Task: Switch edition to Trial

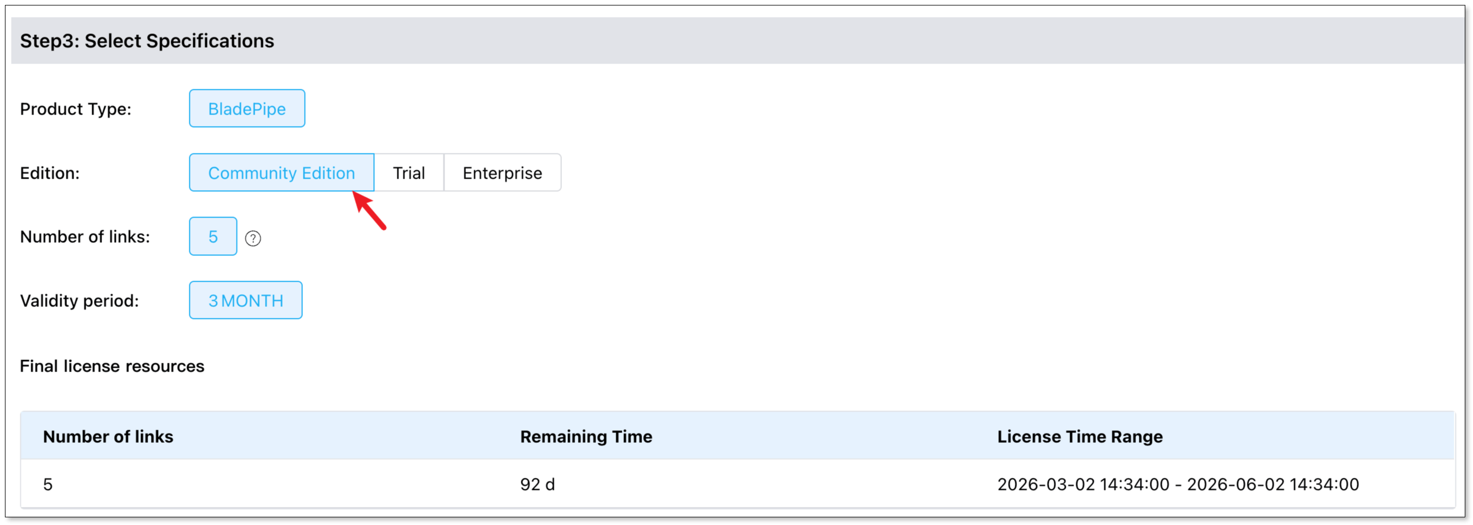Action: (x=408, y=173)
